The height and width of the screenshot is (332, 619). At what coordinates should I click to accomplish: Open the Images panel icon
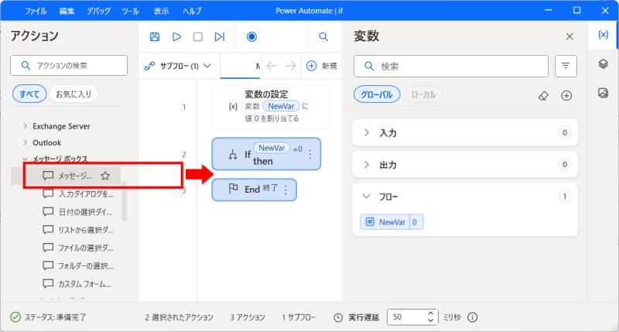[604, 93]
